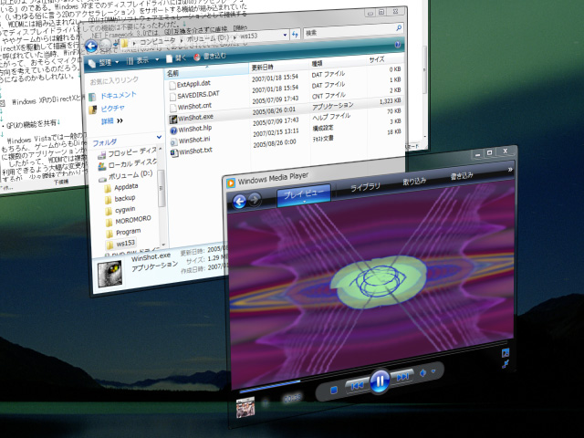This screenshot has width=584, height=438.
Task: Switch to the ライブラリ tab
Action: point(365,186)
